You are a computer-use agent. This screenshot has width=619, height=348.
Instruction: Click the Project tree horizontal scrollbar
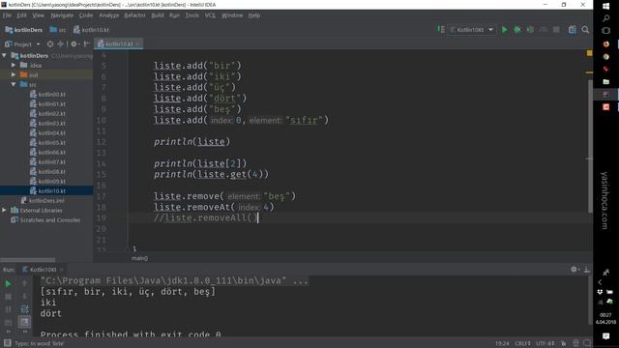pyautogui.click(x=28, y=260)
